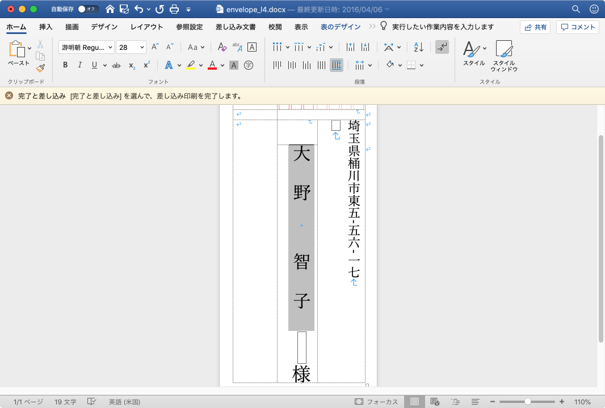605x408 pixels.
Task: Click the smiley feedback icon
Action: (594, 9)
